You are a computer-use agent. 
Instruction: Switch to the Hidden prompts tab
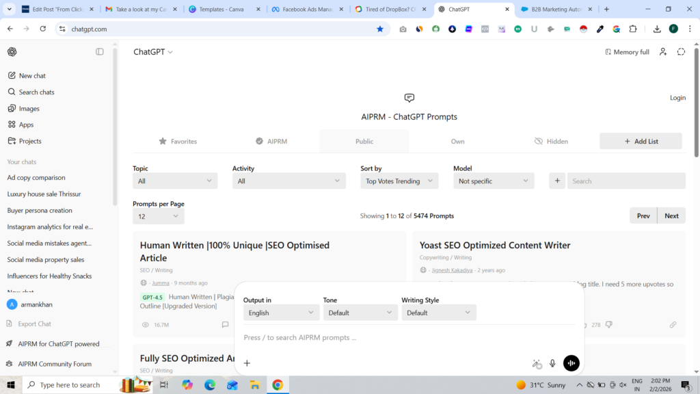(x=551, y=142)
